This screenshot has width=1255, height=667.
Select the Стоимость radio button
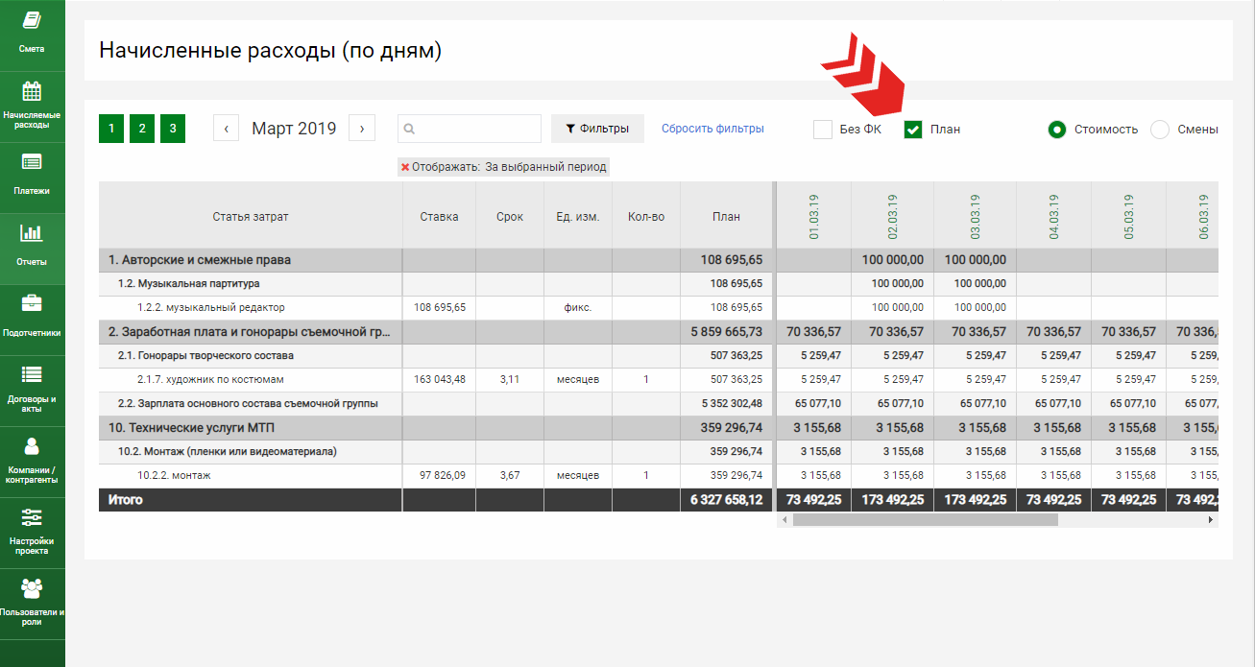tap(1057, 130)
